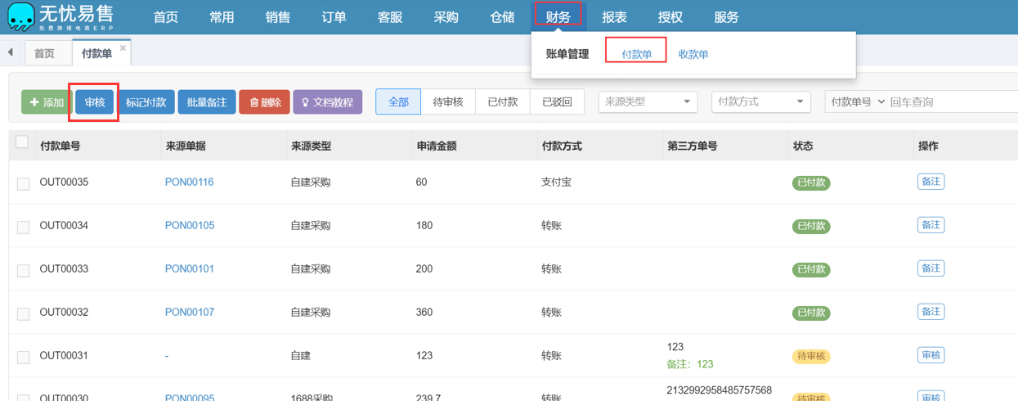Open source document link PON00116

tap(189, 182)
